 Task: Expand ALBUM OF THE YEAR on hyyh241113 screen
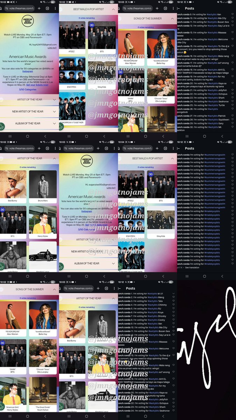[x=29, y=123]
